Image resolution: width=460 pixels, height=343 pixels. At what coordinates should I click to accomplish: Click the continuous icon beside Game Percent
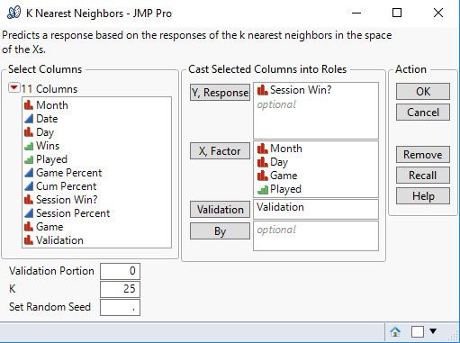(x=29, y=173)
